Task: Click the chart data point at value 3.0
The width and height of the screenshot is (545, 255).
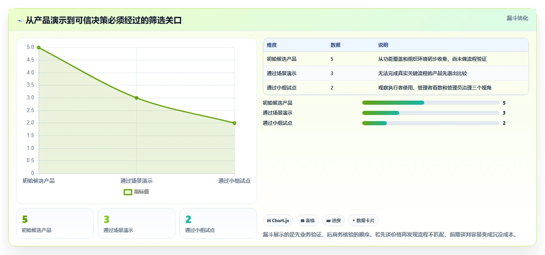Action: [136, 98]
